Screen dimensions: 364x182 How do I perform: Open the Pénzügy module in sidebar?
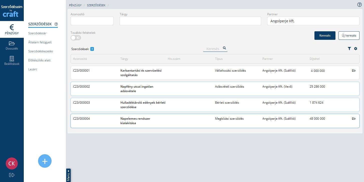pos(12,30)
